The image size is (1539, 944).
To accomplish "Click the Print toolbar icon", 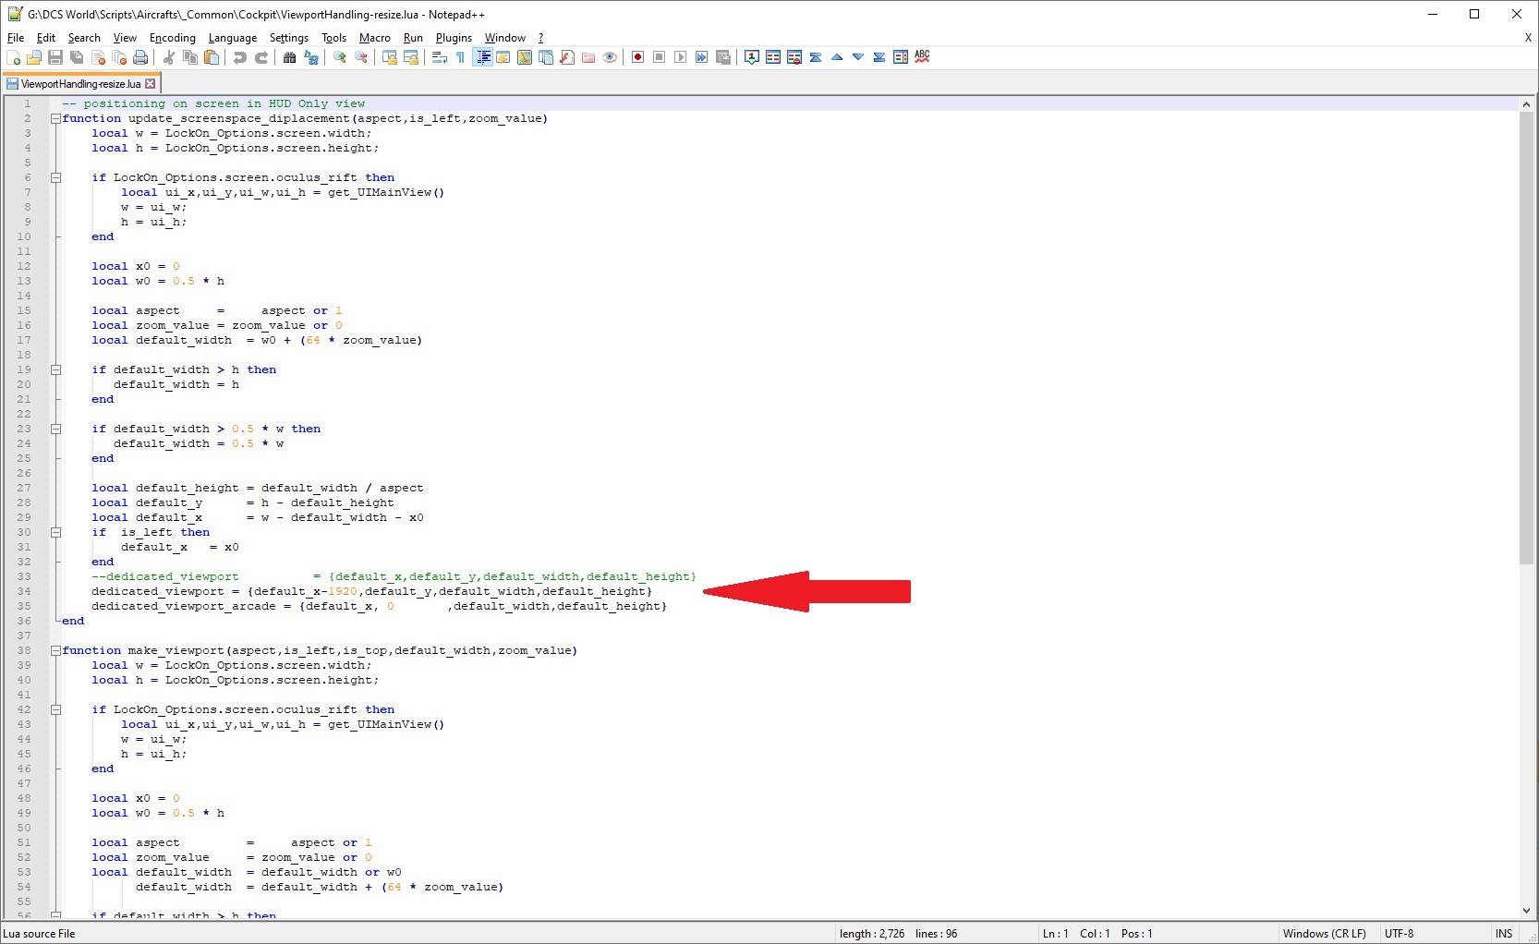I will click(140, 57).
